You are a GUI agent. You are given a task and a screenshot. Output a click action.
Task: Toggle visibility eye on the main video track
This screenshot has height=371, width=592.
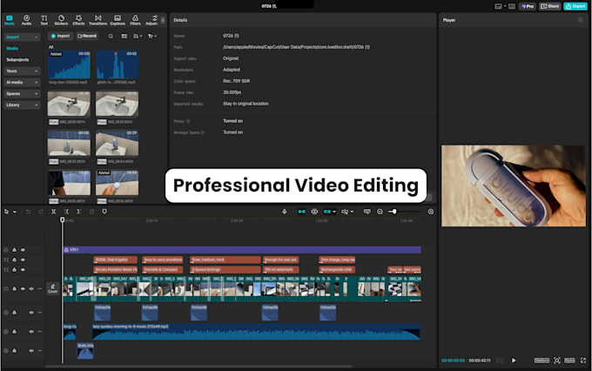tap(23, 288)
